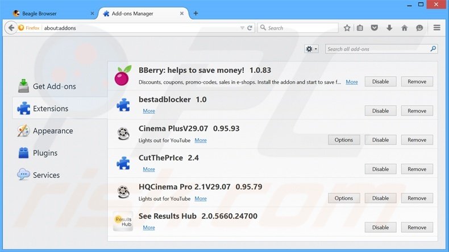
Task: Click the bestadblocker puzzle piece icon
Action: click(123, 105)
